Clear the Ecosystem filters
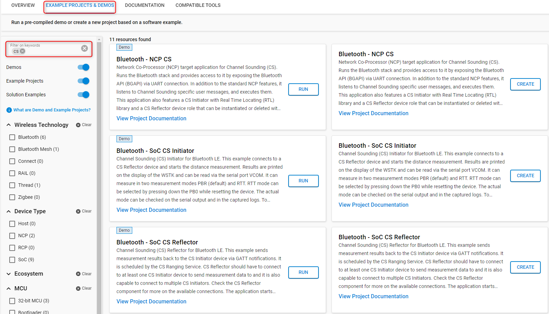The image size is (549, 314). point(84,274)
